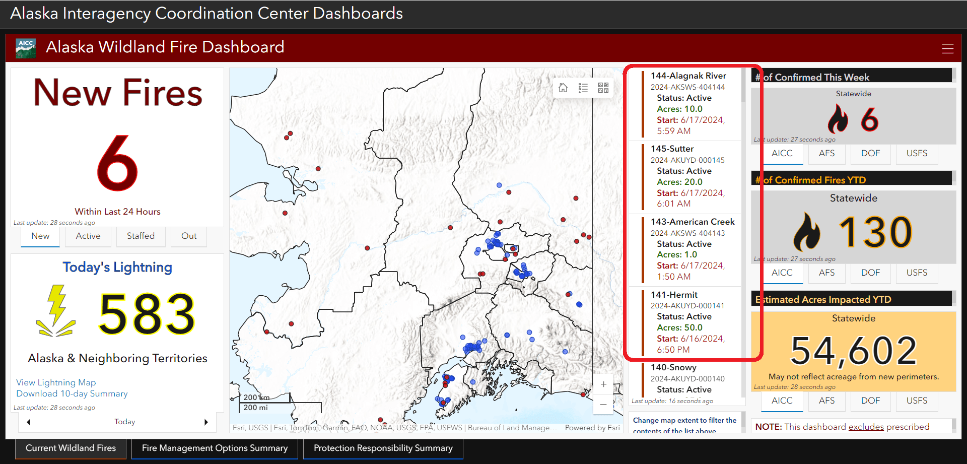This screenshot has width=967, height=464.
Task: Go to previous lightning period arrow
Action: pos(29,422)
